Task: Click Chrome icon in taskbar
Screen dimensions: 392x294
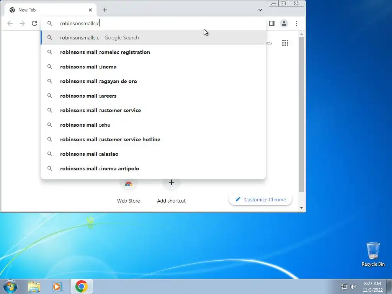Action: tap(81, 286)
